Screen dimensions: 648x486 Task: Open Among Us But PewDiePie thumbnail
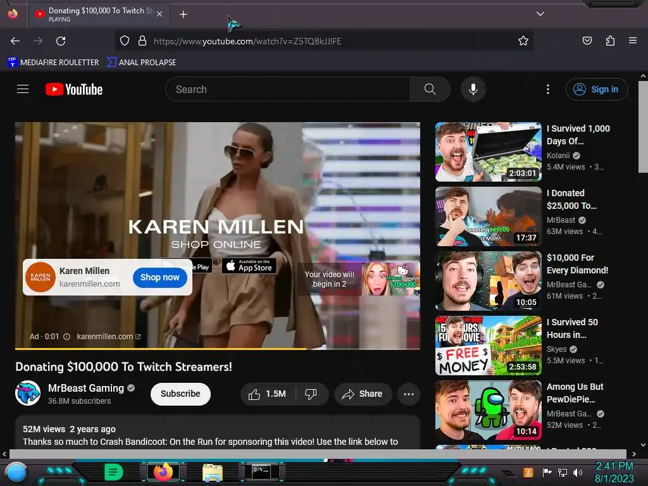tap(489, 410)
